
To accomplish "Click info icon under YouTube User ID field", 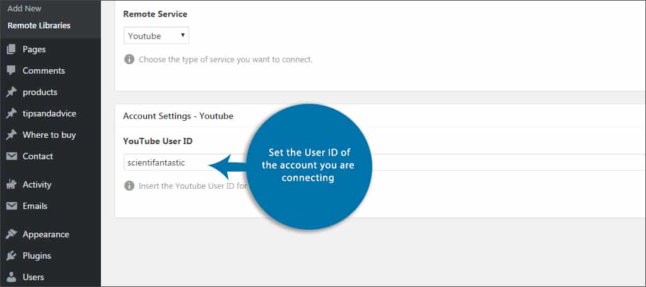I will pos(129,186).
